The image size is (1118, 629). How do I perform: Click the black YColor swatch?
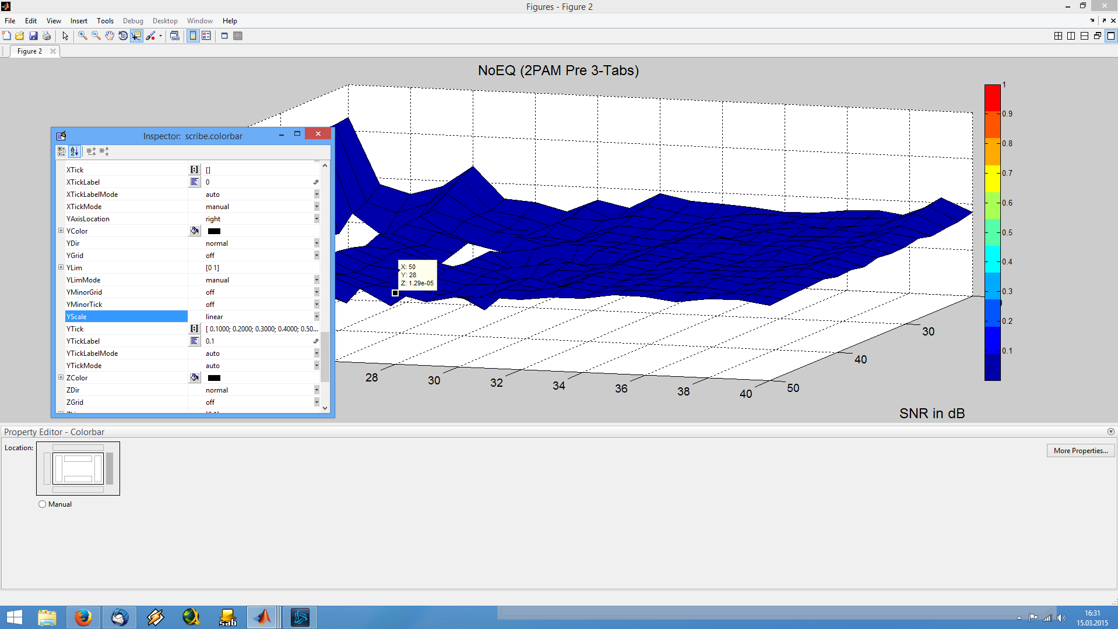click(x=214, y=231)
